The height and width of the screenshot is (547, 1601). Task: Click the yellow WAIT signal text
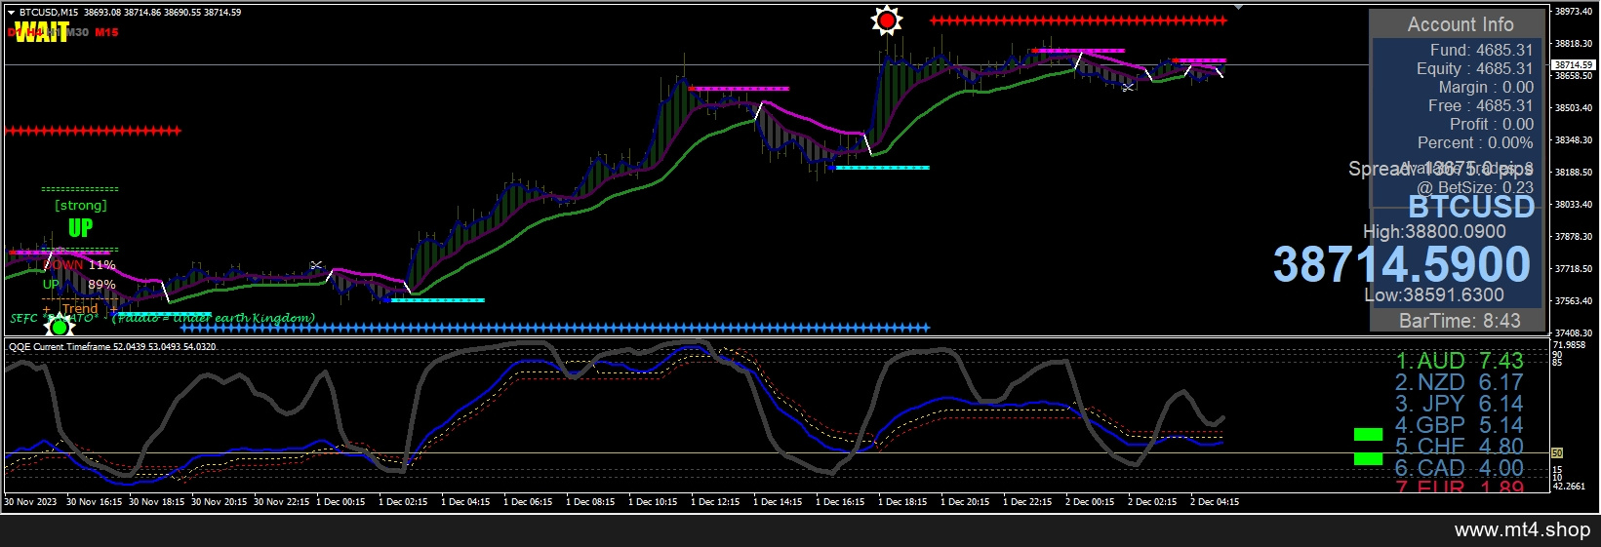[x=42, y=32]
